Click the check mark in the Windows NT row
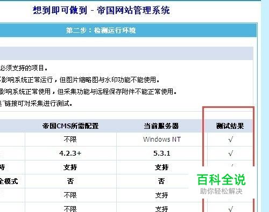This screenshot has height=212, width=269. (x=231, y=139)
